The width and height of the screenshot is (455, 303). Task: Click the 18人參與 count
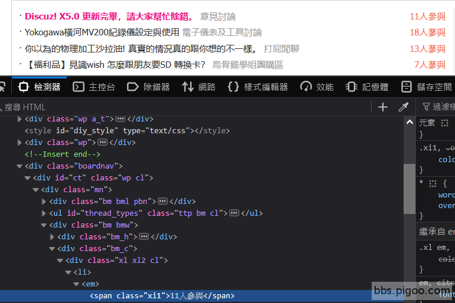pyautogui.click(x=428, y=32)
